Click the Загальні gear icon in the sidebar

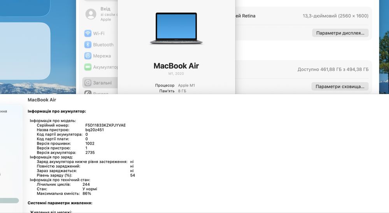pos(88,83)
